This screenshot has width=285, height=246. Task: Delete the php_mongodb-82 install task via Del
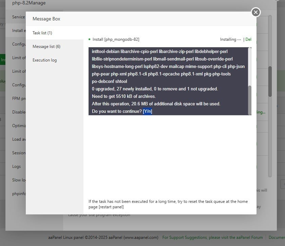pyautogui.click(x=248, y=39)
